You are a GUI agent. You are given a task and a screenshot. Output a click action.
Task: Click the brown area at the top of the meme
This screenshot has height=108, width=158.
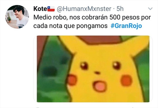point(99,40)
